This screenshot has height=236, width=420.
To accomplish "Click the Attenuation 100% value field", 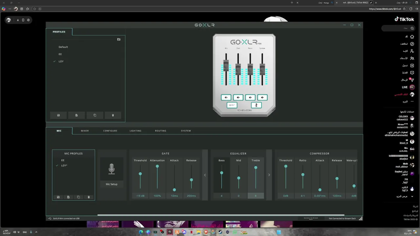I will [x=157, y=196].
